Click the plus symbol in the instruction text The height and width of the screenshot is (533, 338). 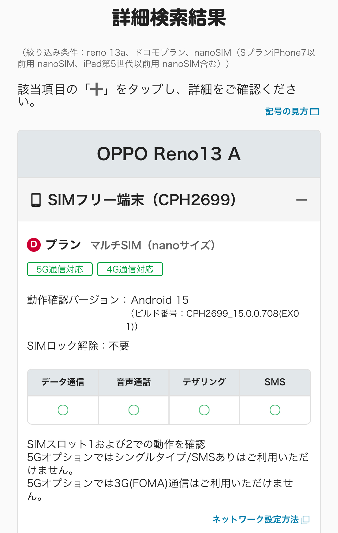(x=96, y=89)
